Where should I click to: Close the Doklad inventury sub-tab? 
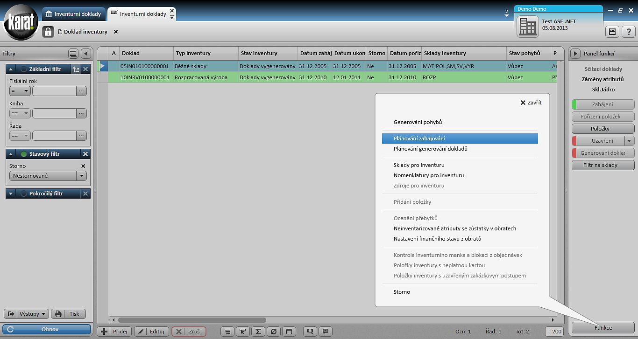pos(116,32)
